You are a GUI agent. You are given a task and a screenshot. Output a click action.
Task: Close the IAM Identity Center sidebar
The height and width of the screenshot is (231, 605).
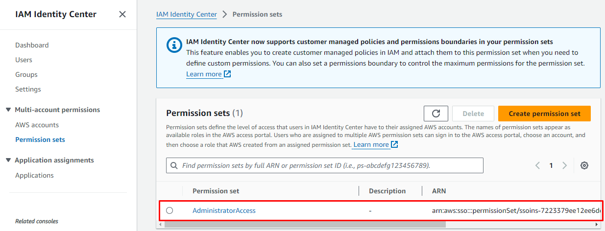click(x=122, y=14)
